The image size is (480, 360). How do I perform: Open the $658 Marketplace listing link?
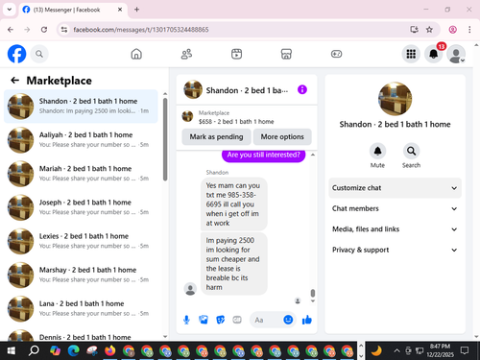click(236, 122)
